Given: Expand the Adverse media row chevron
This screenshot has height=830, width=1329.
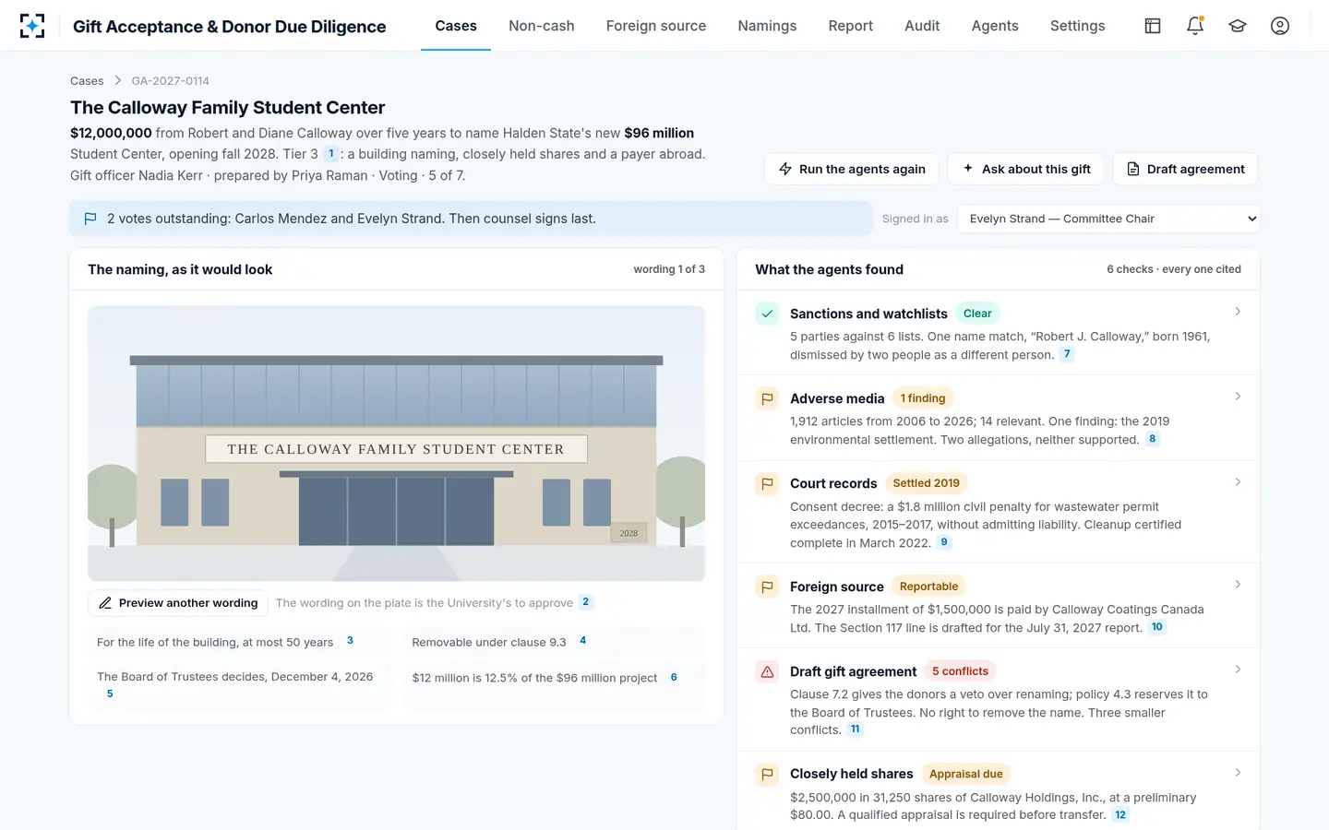Looking at the screenshot, I should (x=1238, y=397).
